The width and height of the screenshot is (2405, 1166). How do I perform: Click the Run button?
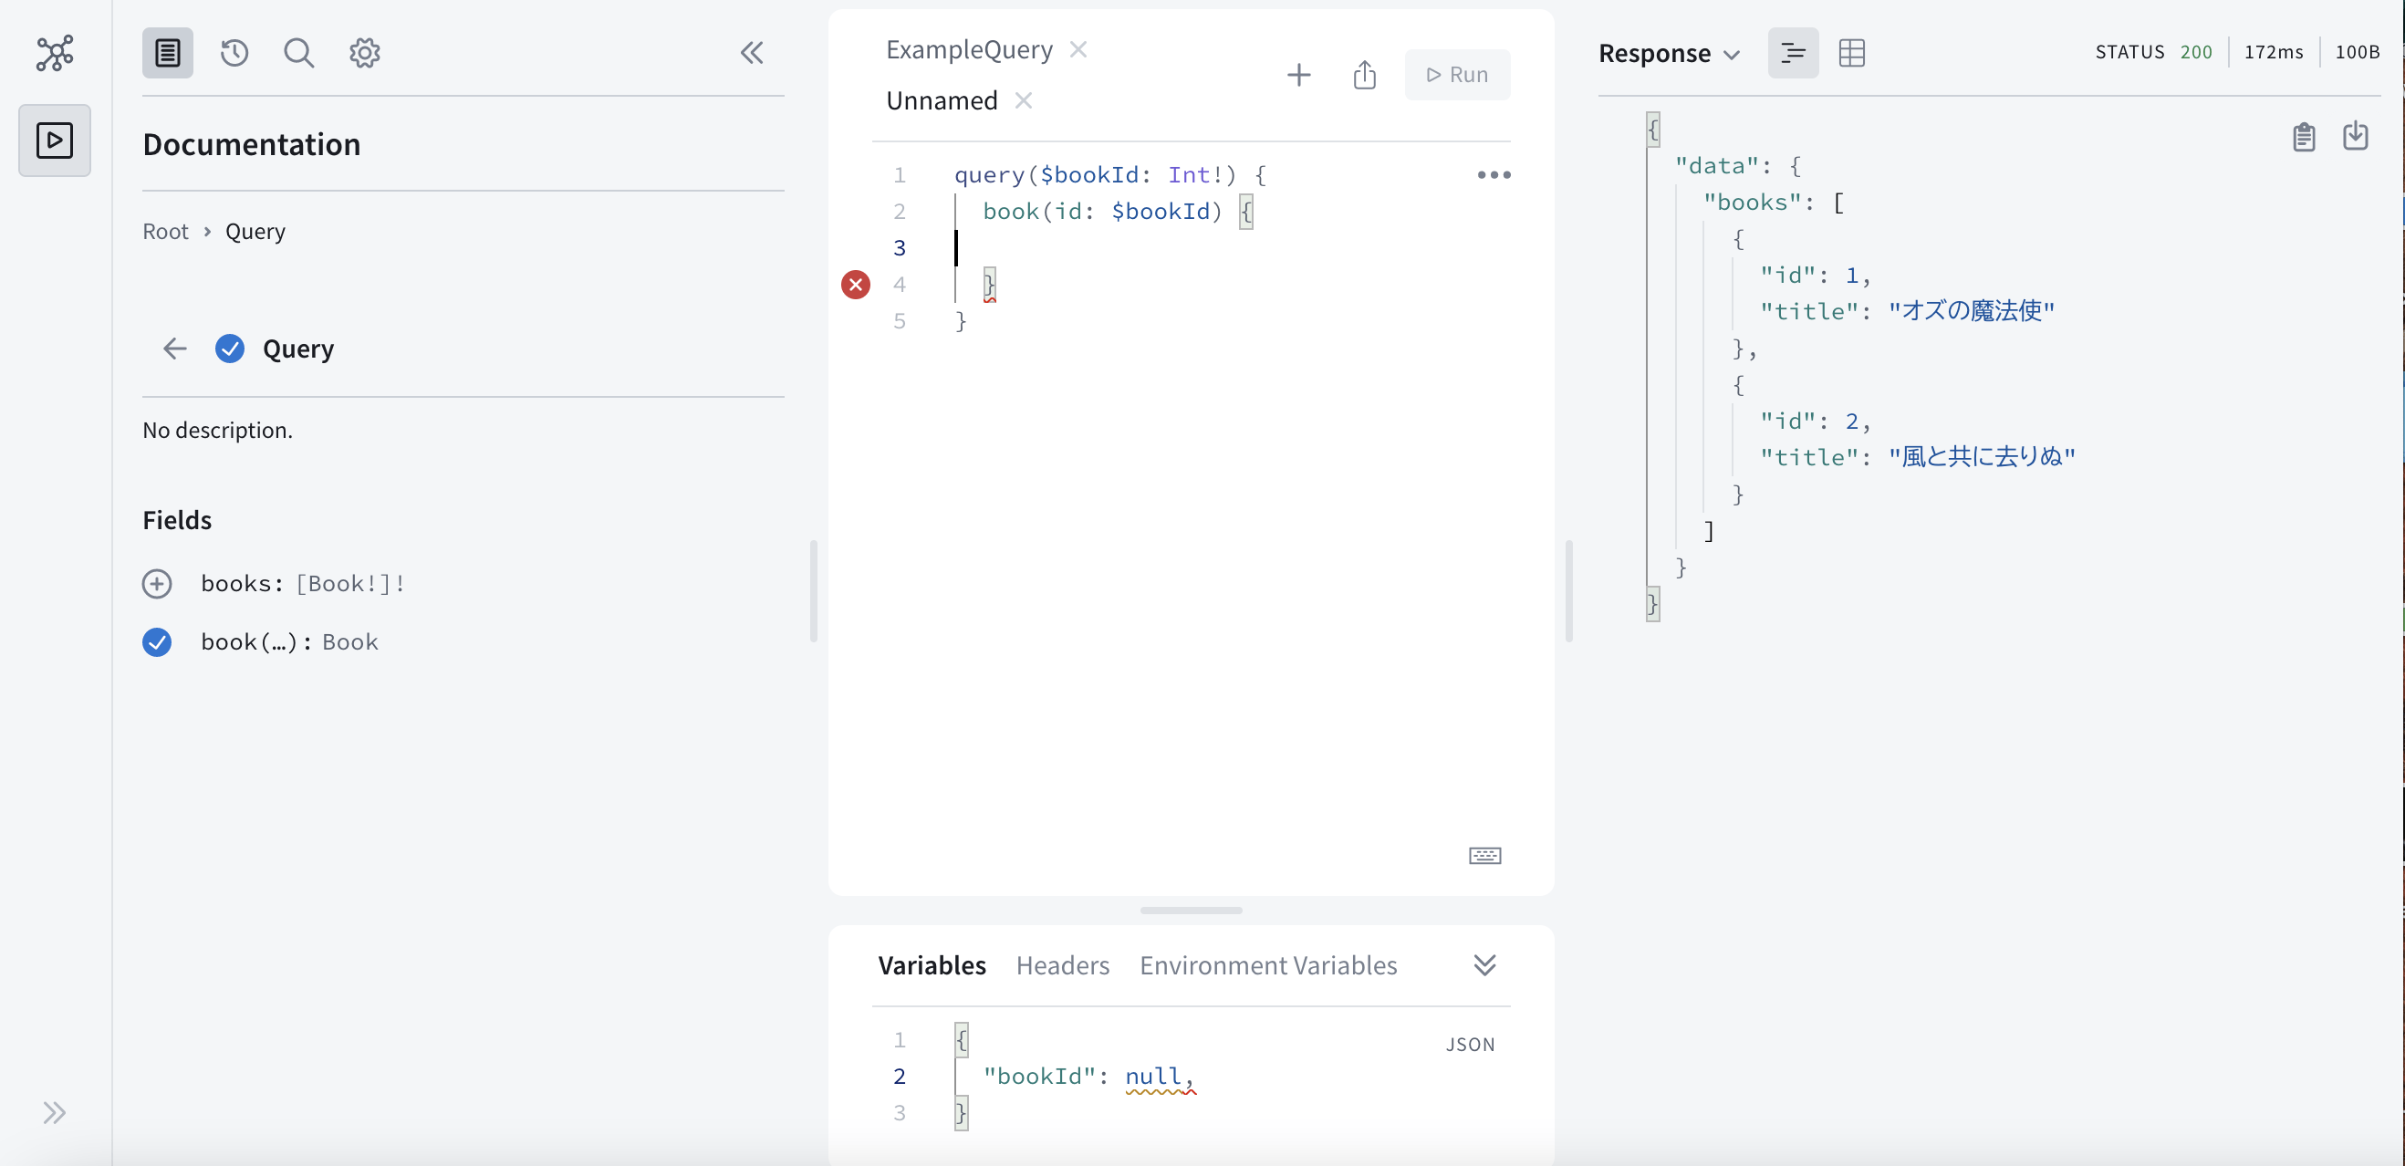coord(1457,75)
